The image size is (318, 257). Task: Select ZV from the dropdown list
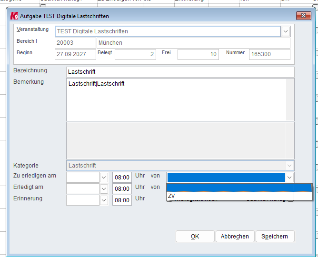coord(229,196)
